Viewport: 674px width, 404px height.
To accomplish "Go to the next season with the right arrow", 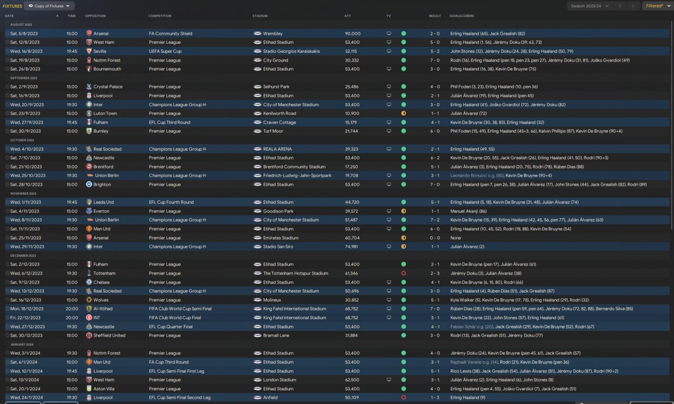I will pos(633,6).
